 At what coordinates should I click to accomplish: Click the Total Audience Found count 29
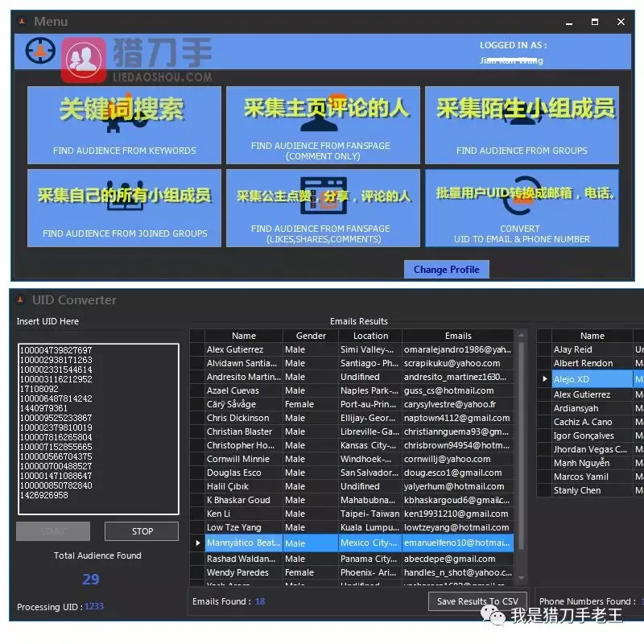click(91, 579)
